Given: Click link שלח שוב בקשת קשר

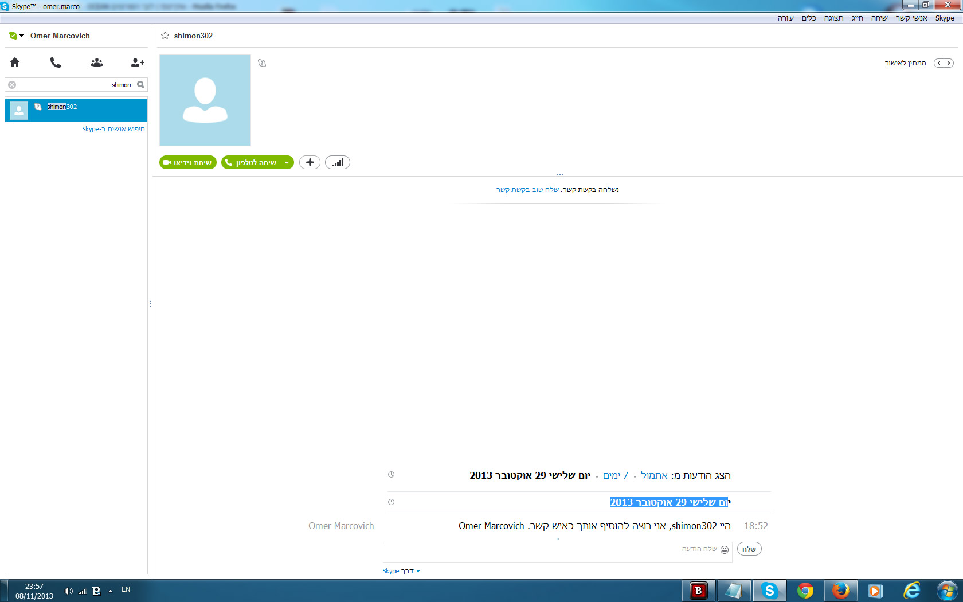Looking at the screenshot, I should pos(527,190).
